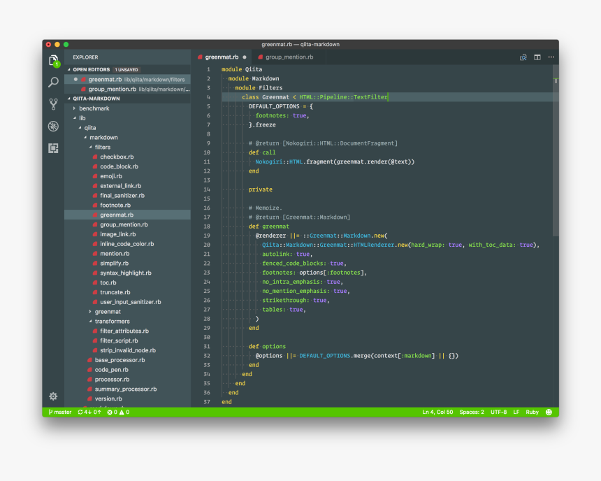Click the feedback smiley in status bar

pos(549,412)
